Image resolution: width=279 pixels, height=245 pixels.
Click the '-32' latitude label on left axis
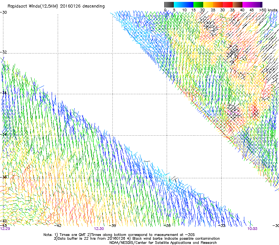tap(3, 52)
